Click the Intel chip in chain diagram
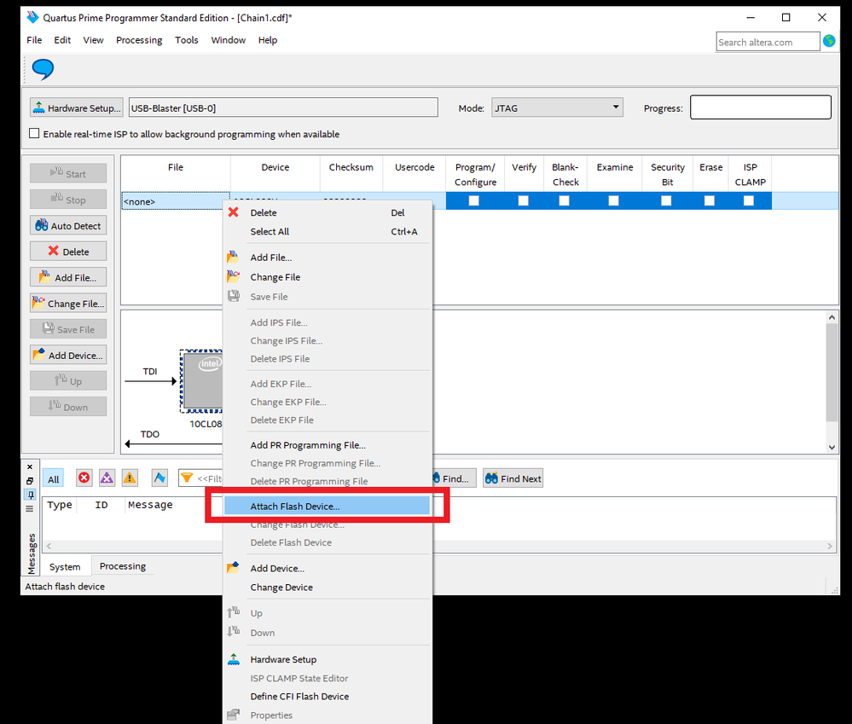This screenshot has height=724, width=852. tap(201, 381)
